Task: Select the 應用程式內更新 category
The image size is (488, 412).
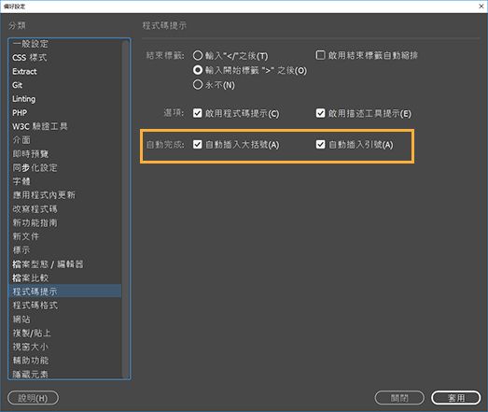Action: click(x=65, y=194)
